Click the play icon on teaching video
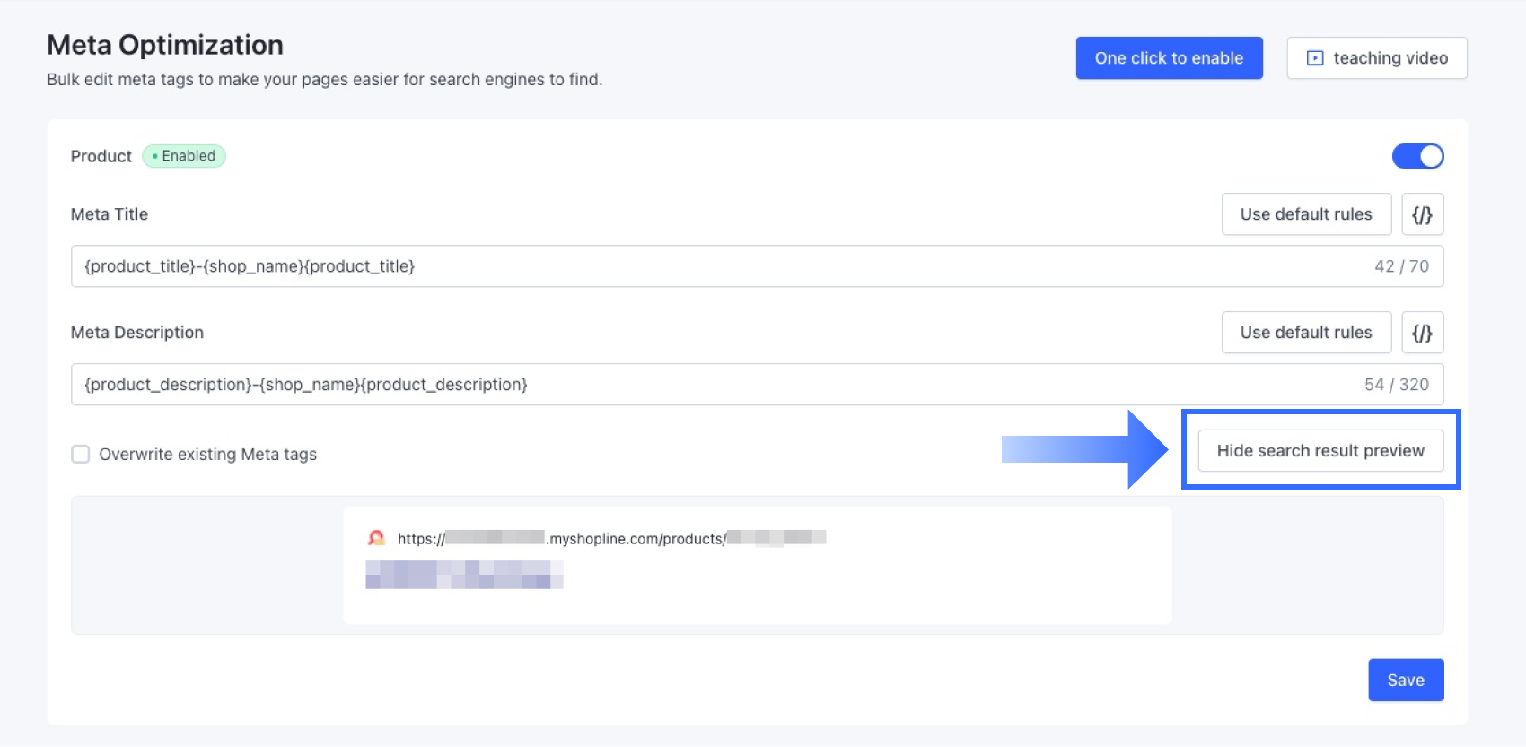The height and width of the screenshot is (747, 1526). coord(1315,58)
